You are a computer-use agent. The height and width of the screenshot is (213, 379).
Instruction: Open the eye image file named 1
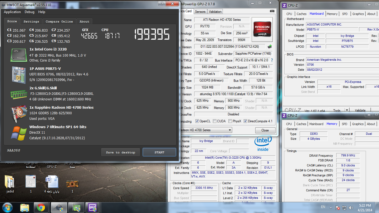coord(72,186)
